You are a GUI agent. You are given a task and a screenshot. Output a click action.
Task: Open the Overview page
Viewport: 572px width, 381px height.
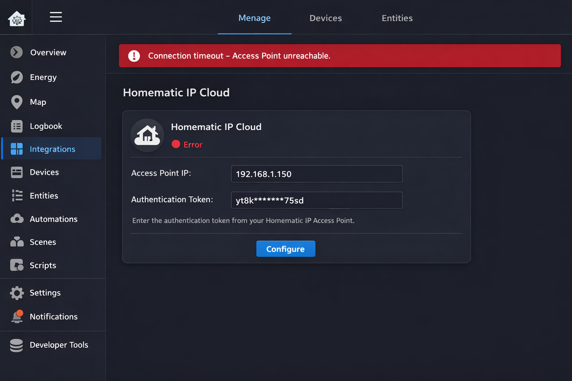pos(16,52)
